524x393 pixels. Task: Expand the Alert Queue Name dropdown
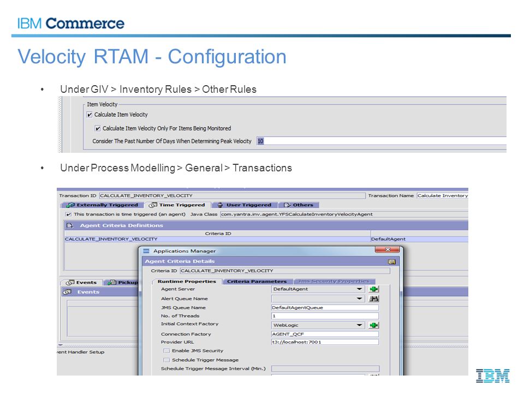(x=359, y=299)
